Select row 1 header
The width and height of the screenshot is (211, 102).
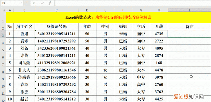click(3, 17)
